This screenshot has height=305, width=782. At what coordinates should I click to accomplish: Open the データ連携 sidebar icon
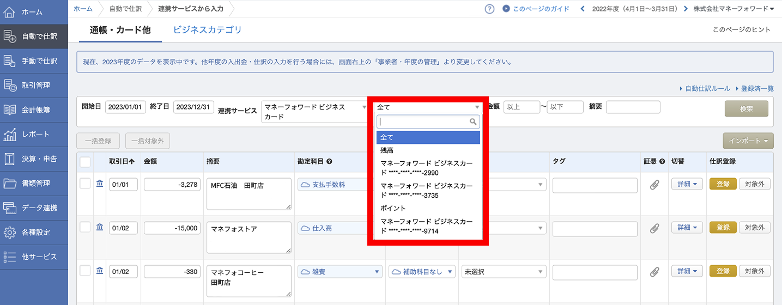click(10, 208)
